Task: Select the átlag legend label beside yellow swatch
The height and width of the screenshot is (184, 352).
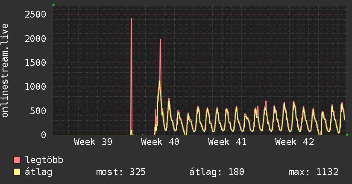Action: pyautogui.click(x=38, y=172)
